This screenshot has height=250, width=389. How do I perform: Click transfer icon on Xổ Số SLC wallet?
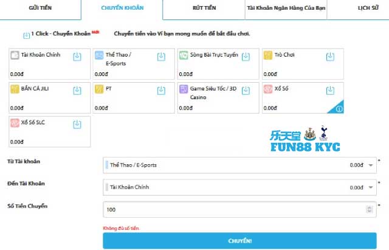77,125
